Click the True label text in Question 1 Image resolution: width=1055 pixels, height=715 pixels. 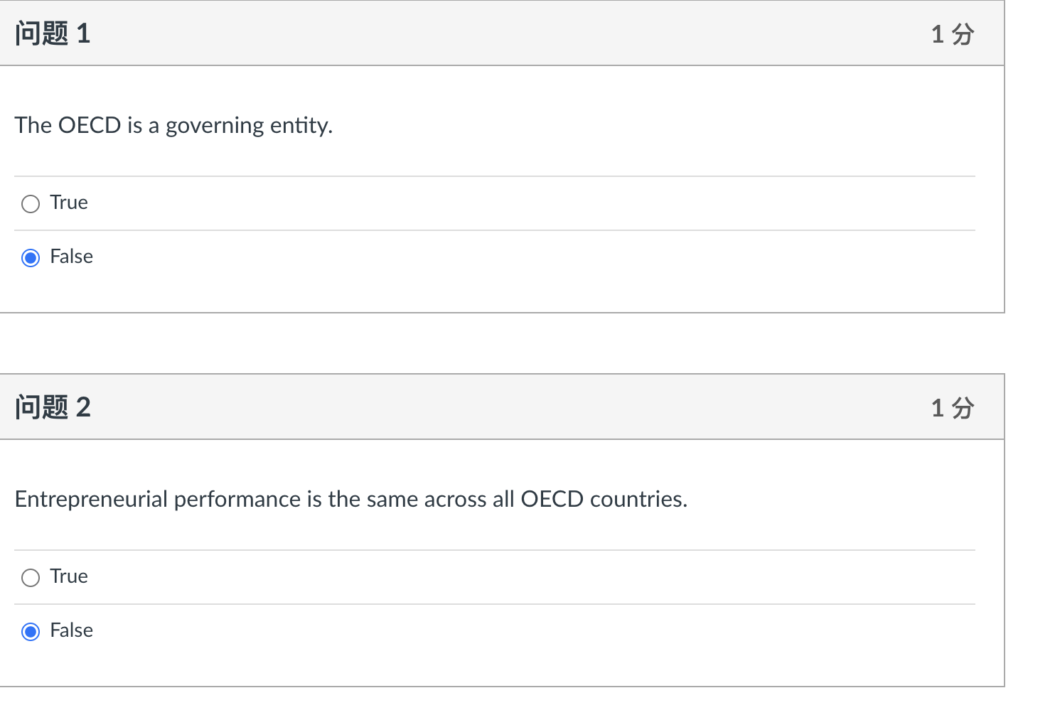pyautogui.click(x=68, y=203)
